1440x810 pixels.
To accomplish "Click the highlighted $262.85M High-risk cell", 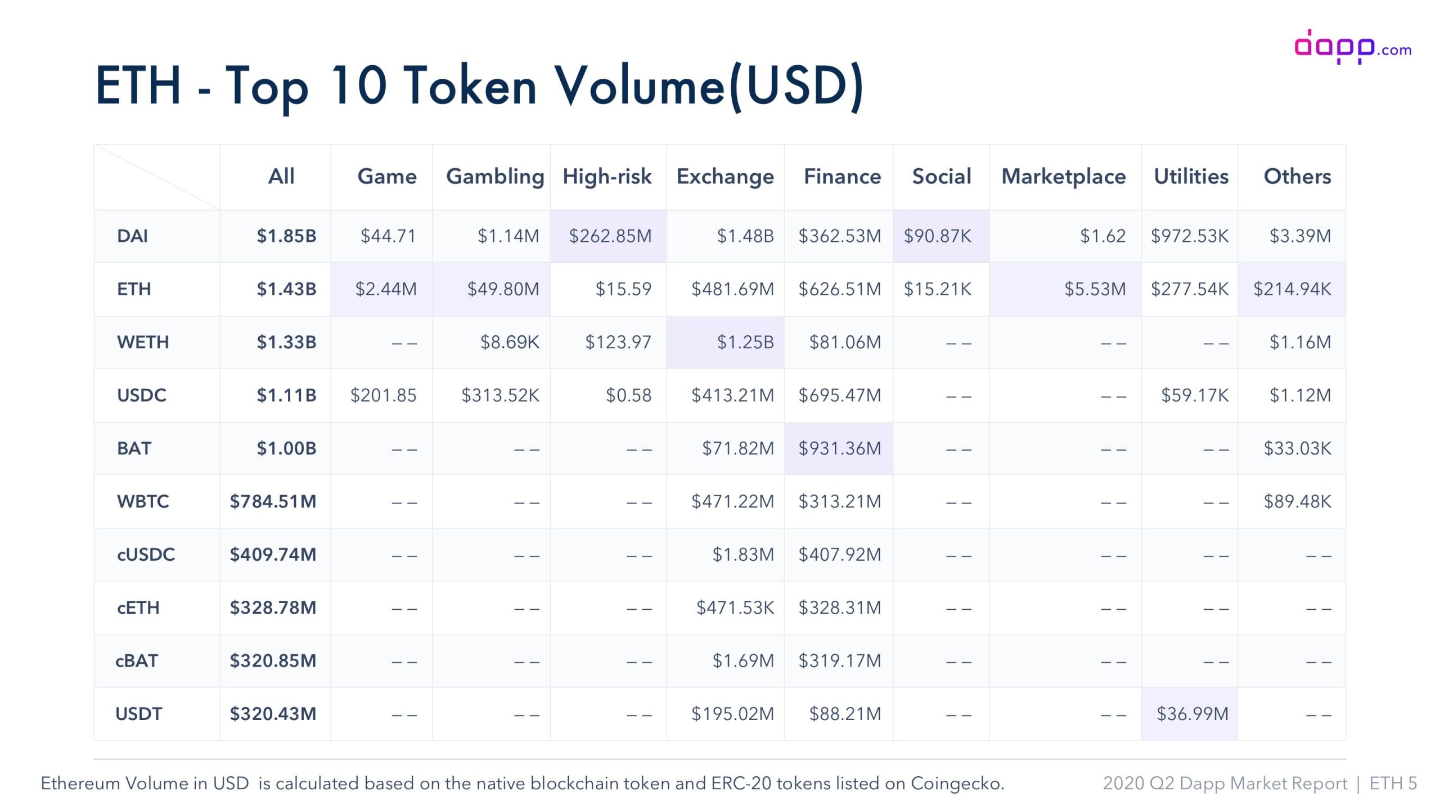I will tap(610, 236).
